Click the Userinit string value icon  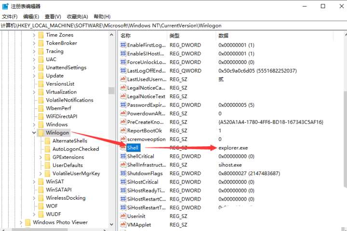[123, 216]
